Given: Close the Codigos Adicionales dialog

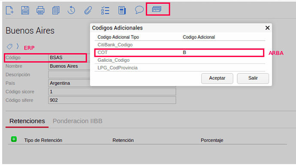Looking at the screenshot, I should click(267, 28).
